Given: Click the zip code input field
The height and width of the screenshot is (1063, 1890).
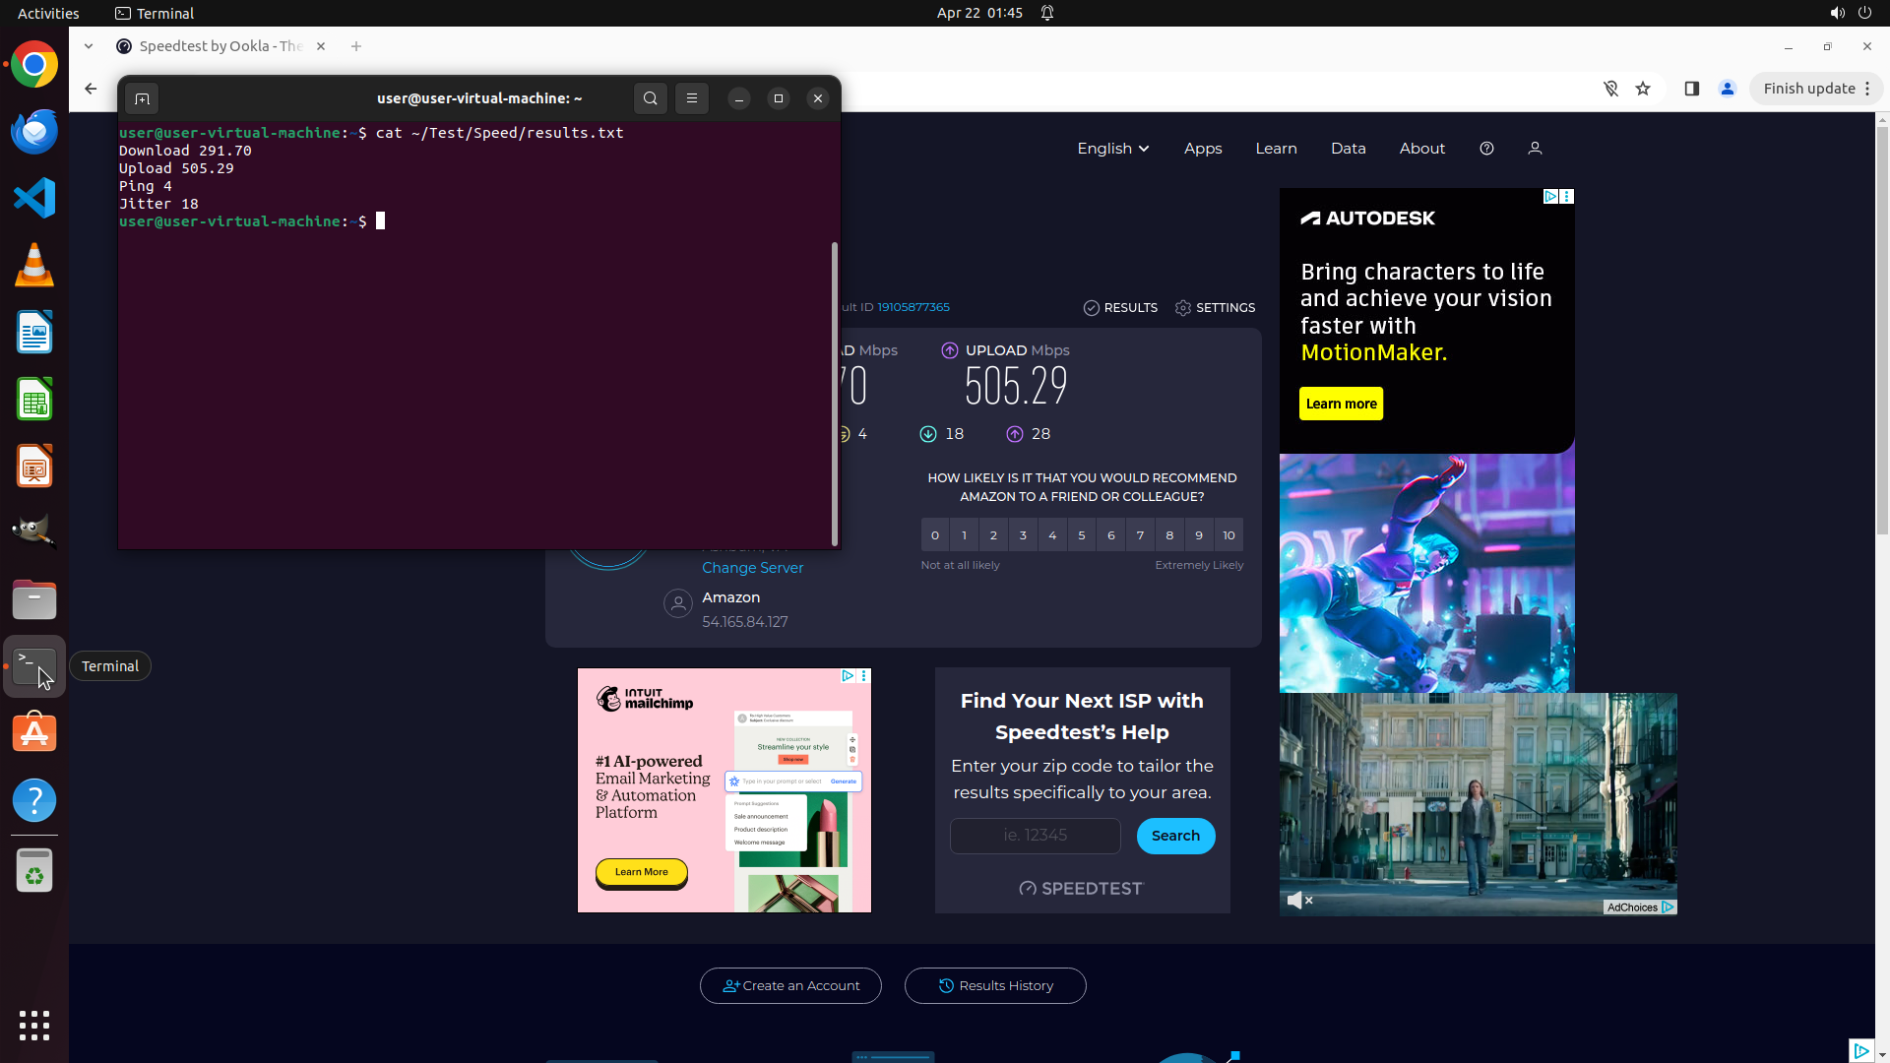Looking at the screenshot, I should 1035,836.
